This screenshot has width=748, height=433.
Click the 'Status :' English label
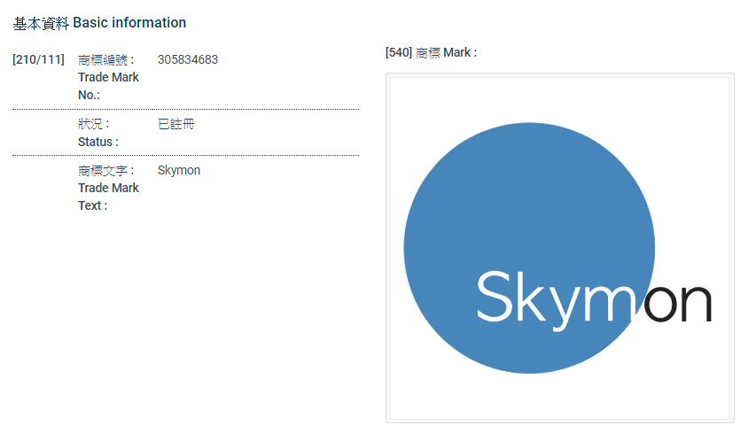coord(97,142)
